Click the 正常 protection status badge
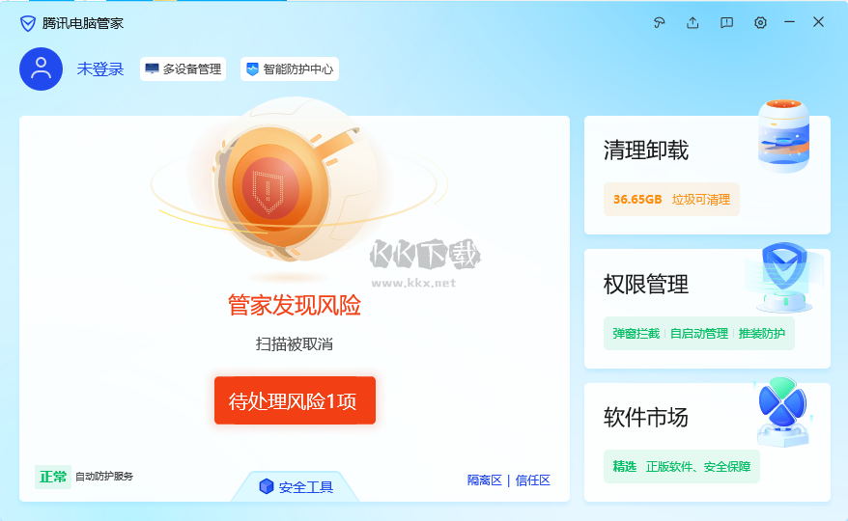Viewport: 848px width, 521px height. pyautogui.click(x=53, y=477)
